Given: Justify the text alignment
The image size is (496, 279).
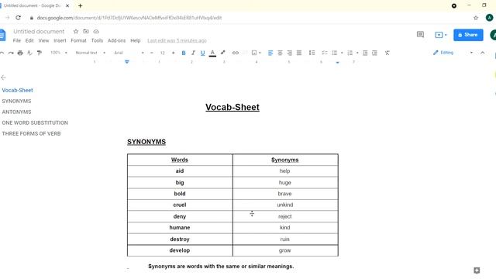Looking at the screenshot, I should (x=299, y=53).
